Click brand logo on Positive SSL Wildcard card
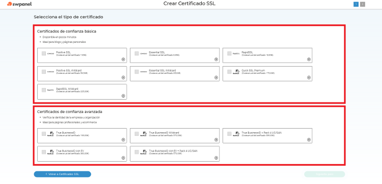382x184 pixels. 50,72
